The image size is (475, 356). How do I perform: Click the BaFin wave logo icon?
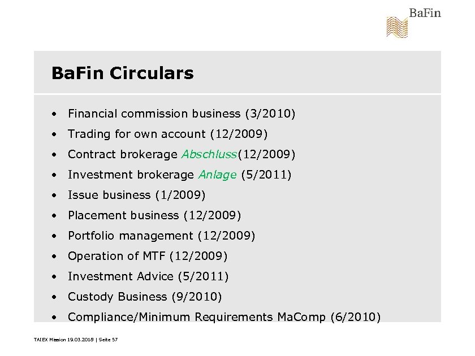(396, 27)
